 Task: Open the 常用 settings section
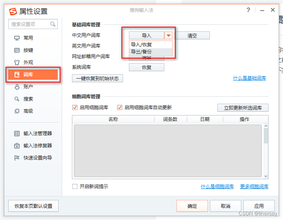pyautogui.click(x=33, y=38)
